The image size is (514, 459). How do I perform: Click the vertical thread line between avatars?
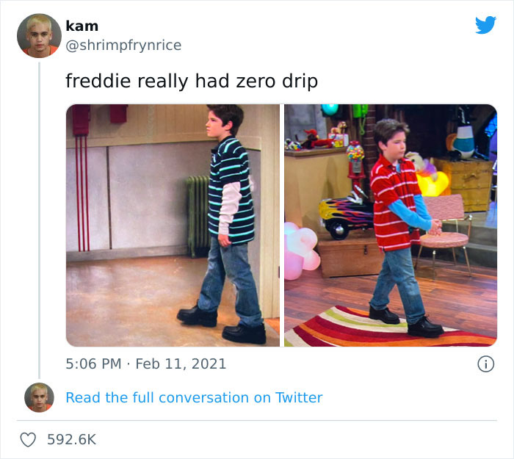click(39, 220)
